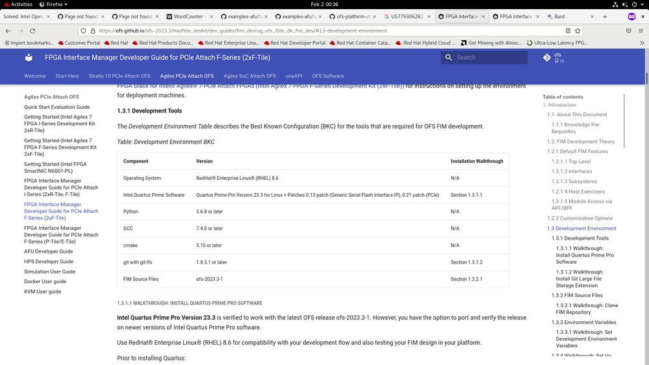Open the volume tray icon
The image size is (649, 365).
click(x=624, y=4)
